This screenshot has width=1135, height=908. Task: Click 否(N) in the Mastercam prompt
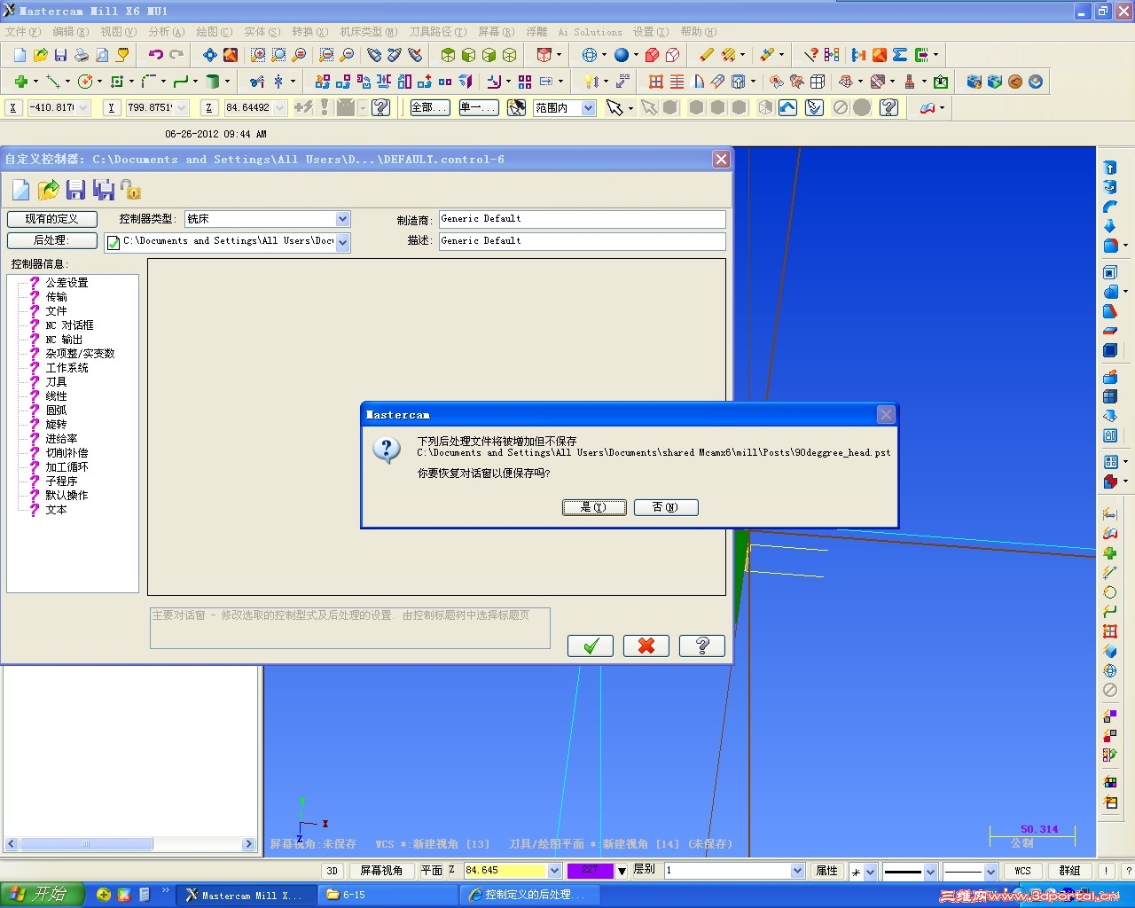[666, 507]
